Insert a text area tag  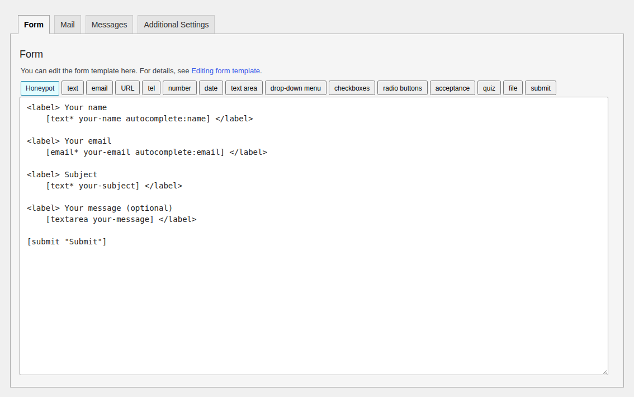click(x=244, y=88)
